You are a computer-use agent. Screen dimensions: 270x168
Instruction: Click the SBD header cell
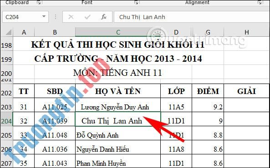pos(55,91)
